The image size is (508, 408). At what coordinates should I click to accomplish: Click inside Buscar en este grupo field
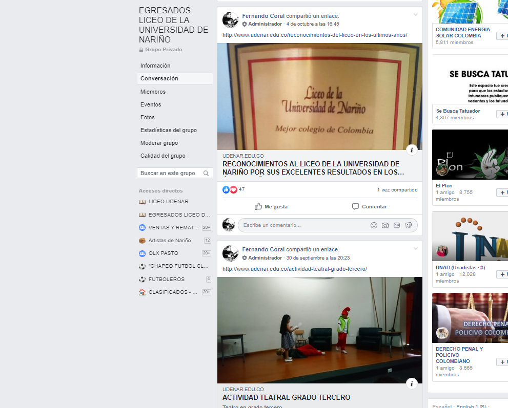175,173
